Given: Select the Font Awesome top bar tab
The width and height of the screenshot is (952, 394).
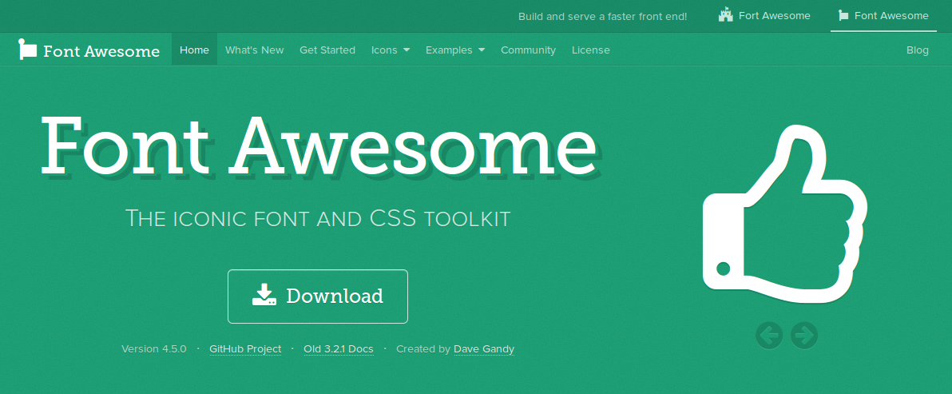Looking at the screenshot, I should pyautogui.click(x=883, y=16).
